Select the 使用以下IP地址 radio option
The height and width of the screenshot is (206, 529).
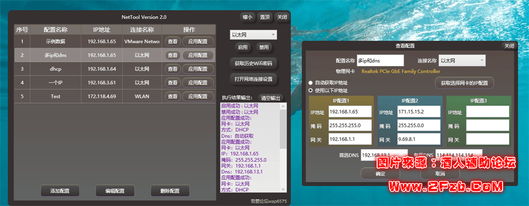coord(328,90)
